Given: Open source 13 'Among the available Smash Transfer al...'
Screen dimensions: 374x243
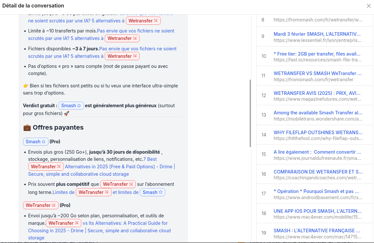Looking at the screenshot, I should [318, 113].
